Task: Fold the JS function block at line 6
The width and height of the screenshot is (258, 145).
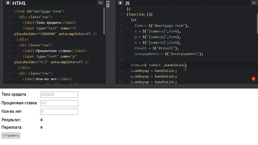Action: click(125, 14)
